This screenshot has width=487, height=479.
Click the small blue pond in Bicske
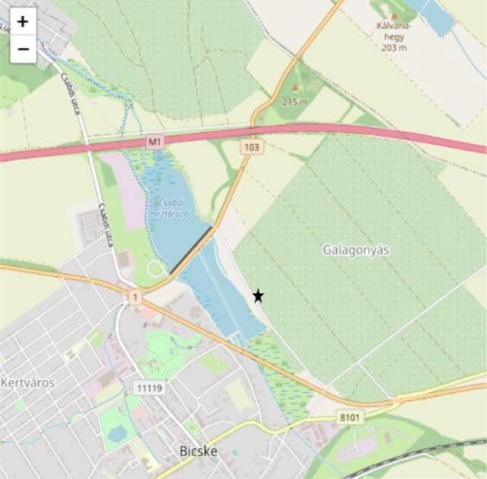tap(116, 433)
